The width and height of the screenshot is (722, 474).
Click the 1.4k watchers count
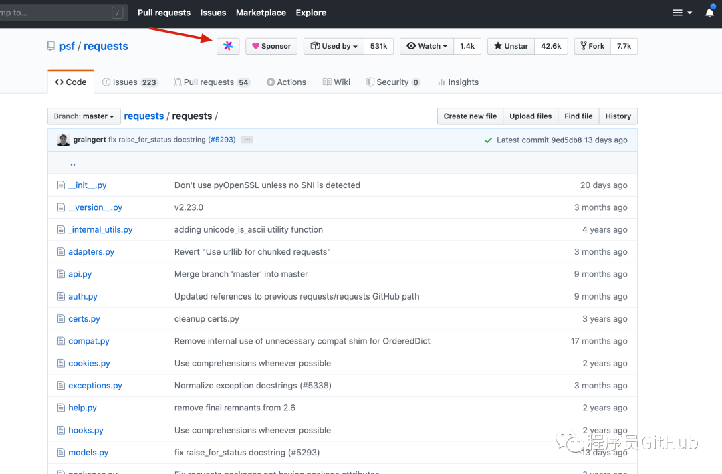467,46
